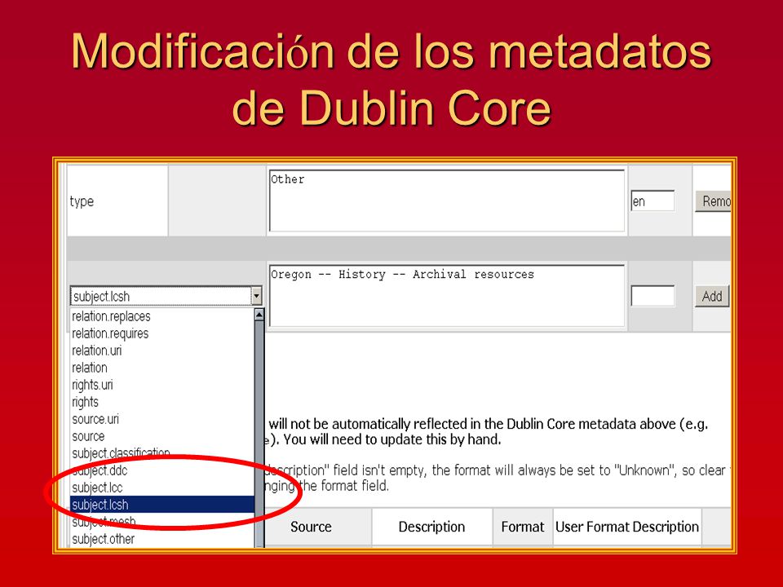The image size is (783, 587).
Task: Click the Oregon History Archival resources text area
Action: point(447,296)
